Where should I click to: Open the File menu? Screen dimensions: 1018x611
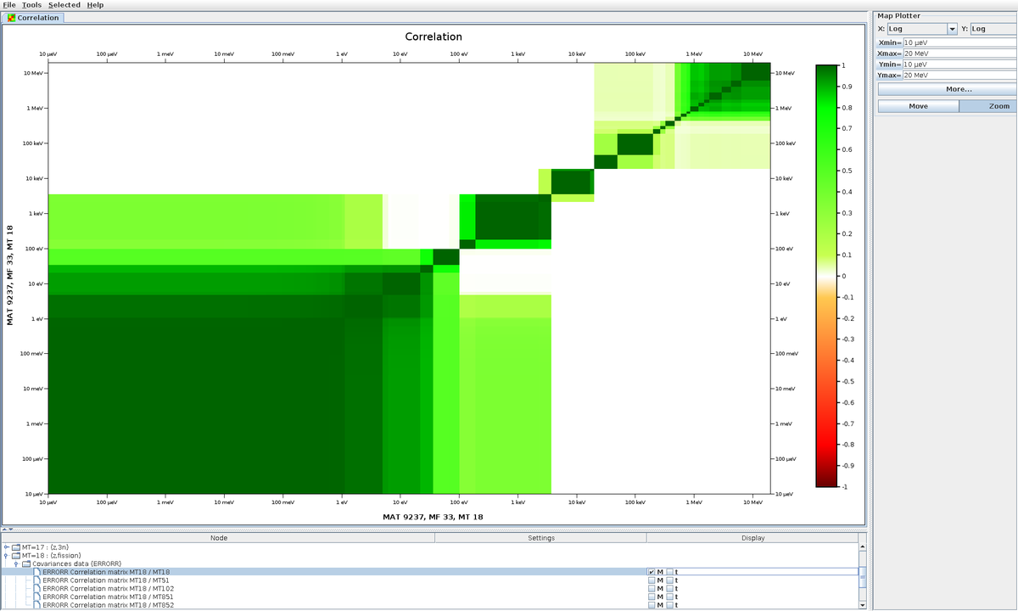9,5
